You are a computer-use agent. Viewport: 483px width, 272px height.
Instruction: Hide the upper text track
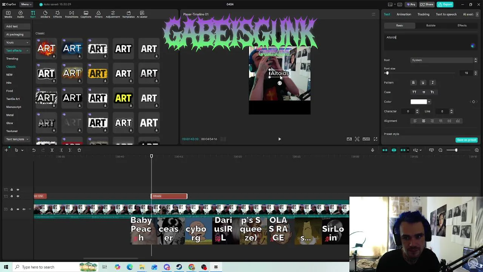pos(18,190)
